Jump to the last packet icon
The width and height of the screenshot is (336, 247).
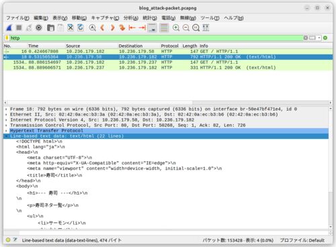click(x=142, y=28)
